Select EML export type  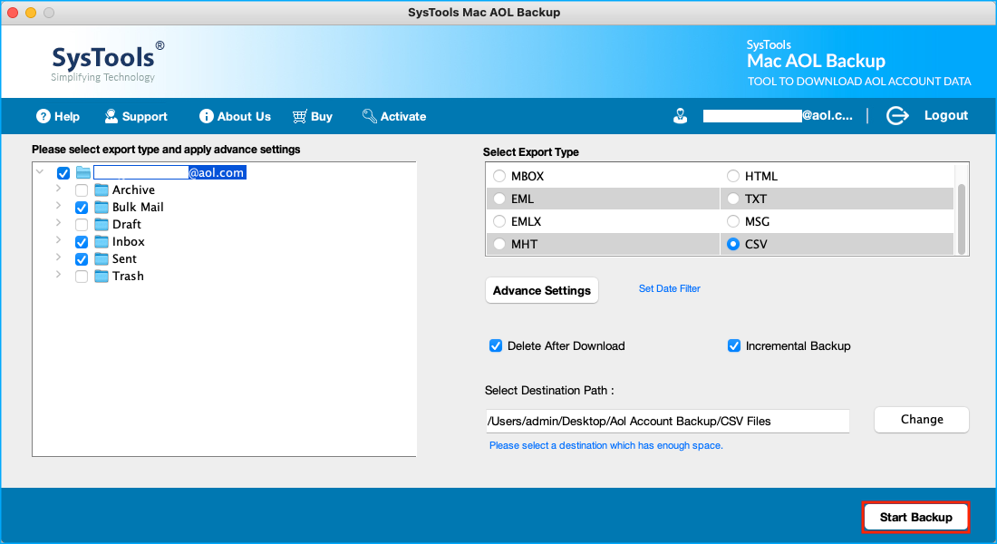click(499, 199)
